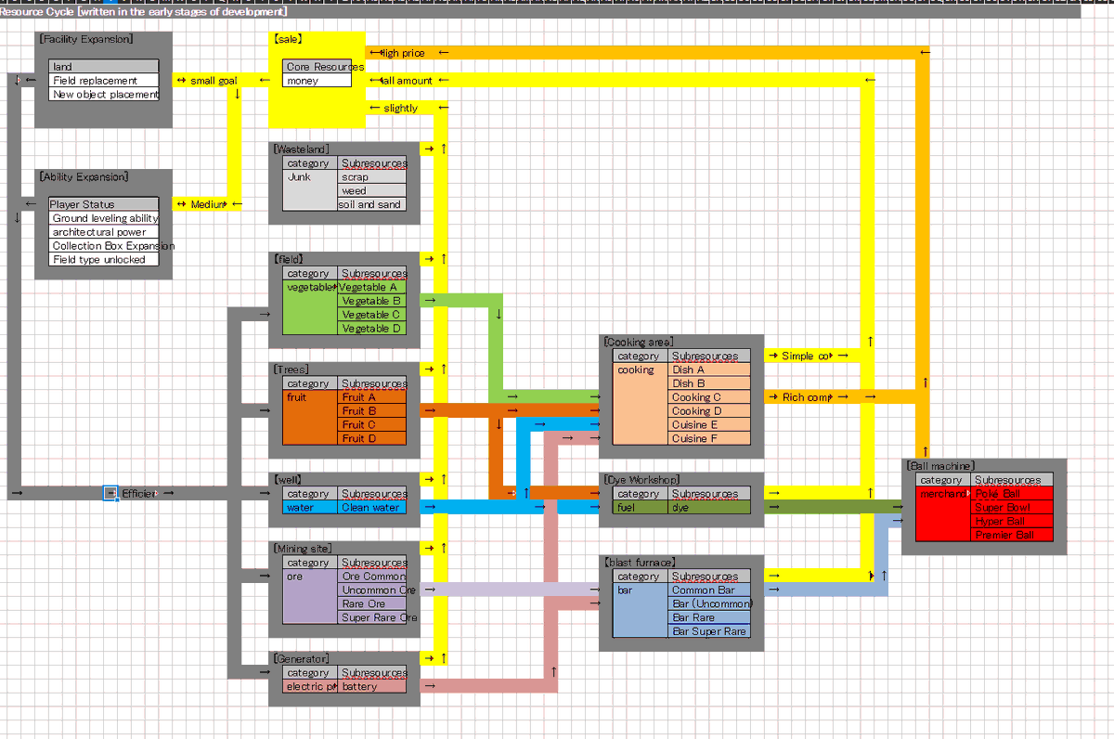
Task: Select the 'dye' cell
Action: pyautogui.click(x=709, y=508)
